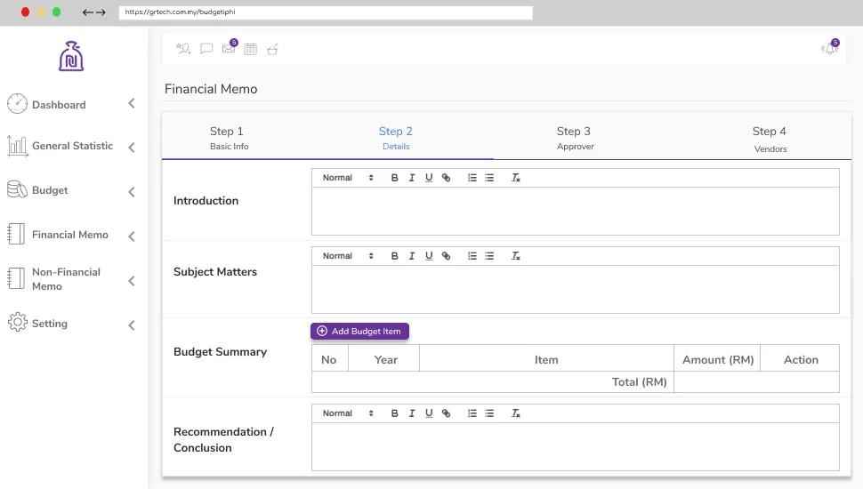Open Normal style dropdown in Introduction editor

click(x=348, y=178)
